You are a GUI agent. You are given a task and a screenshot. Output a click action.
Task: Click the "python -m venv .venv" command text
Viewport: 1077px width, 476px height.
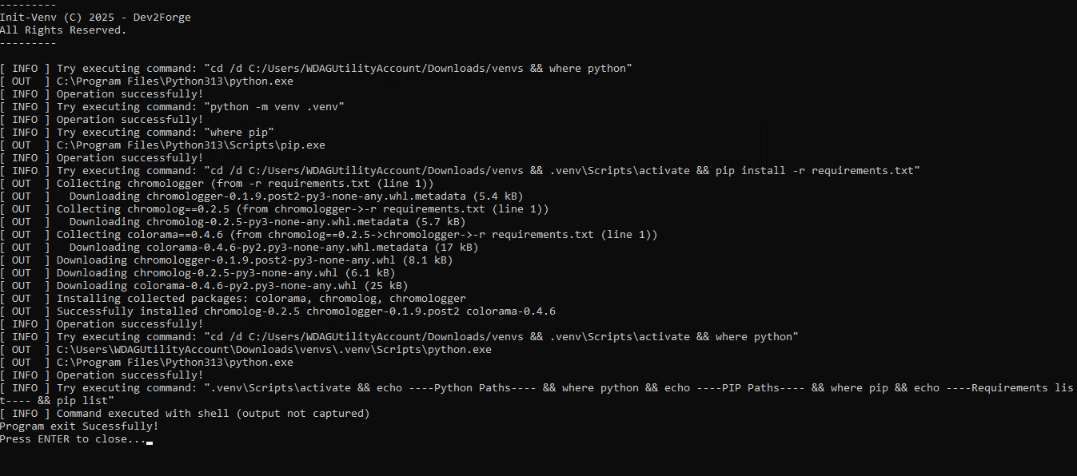tap(277, 107)
